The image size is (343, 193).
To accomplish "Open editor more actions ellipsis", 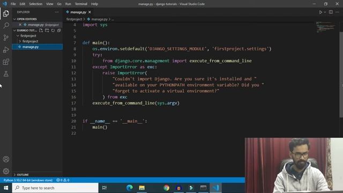I will point(337,12).
